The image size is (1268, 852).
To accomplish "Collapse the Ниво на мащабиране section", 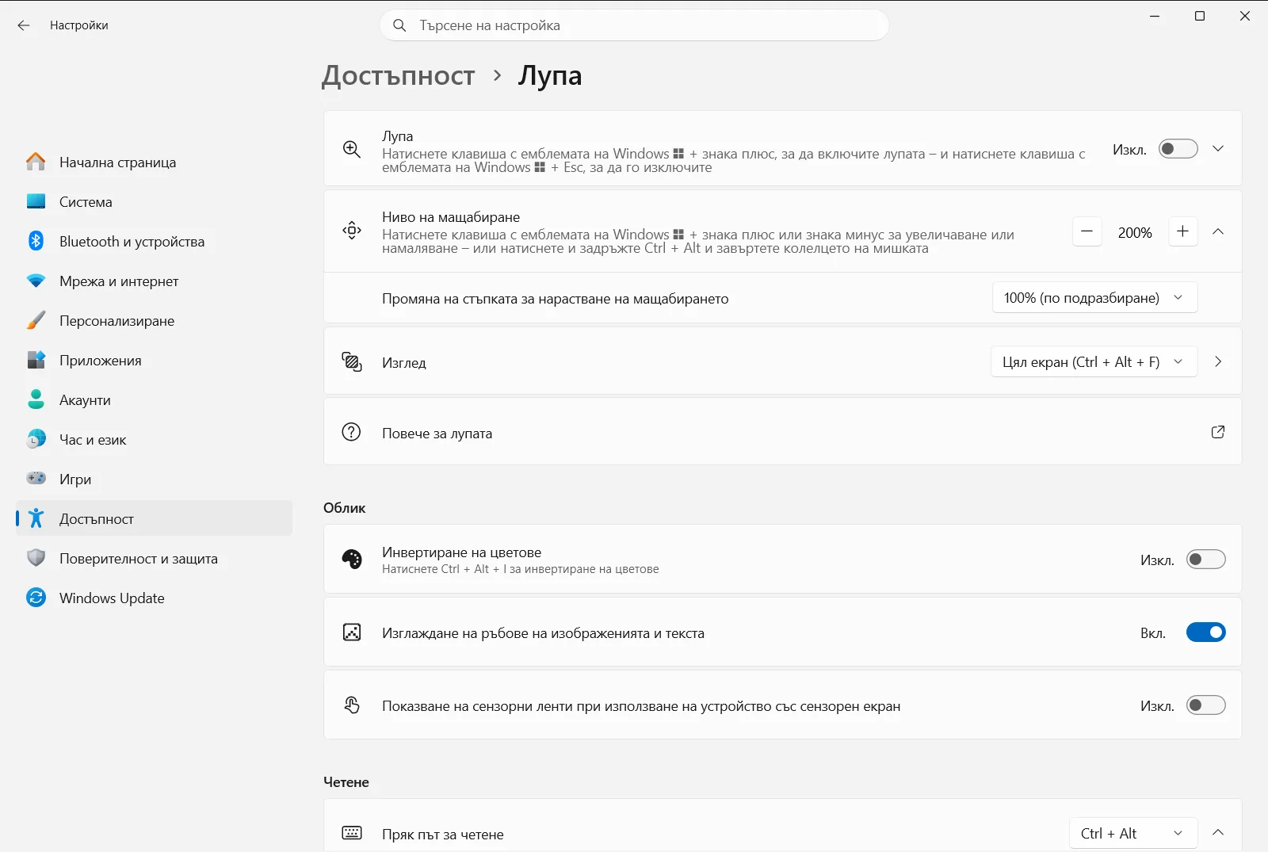I will coord(1218,231).
